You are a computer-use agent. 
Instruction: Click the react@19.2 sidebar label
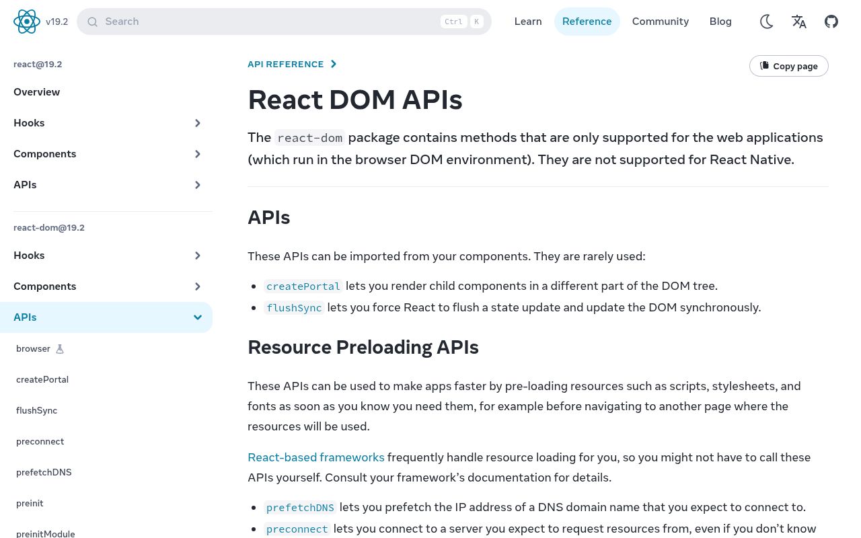38,65
